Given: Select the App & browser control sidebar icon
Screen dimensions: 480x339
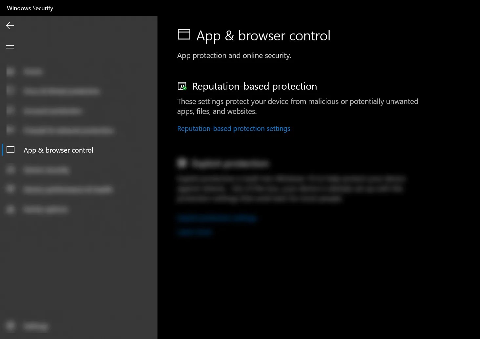Looking at the screenshot, I should tap(10, 150).
